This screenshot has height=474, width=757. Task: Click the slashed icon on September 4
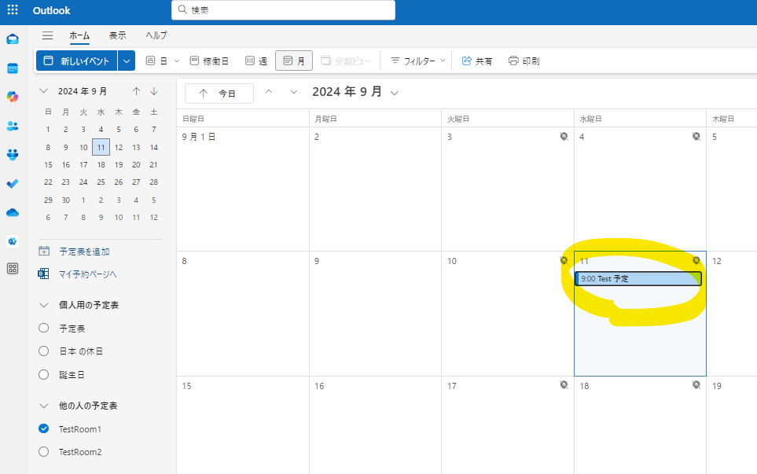point(696,137)
